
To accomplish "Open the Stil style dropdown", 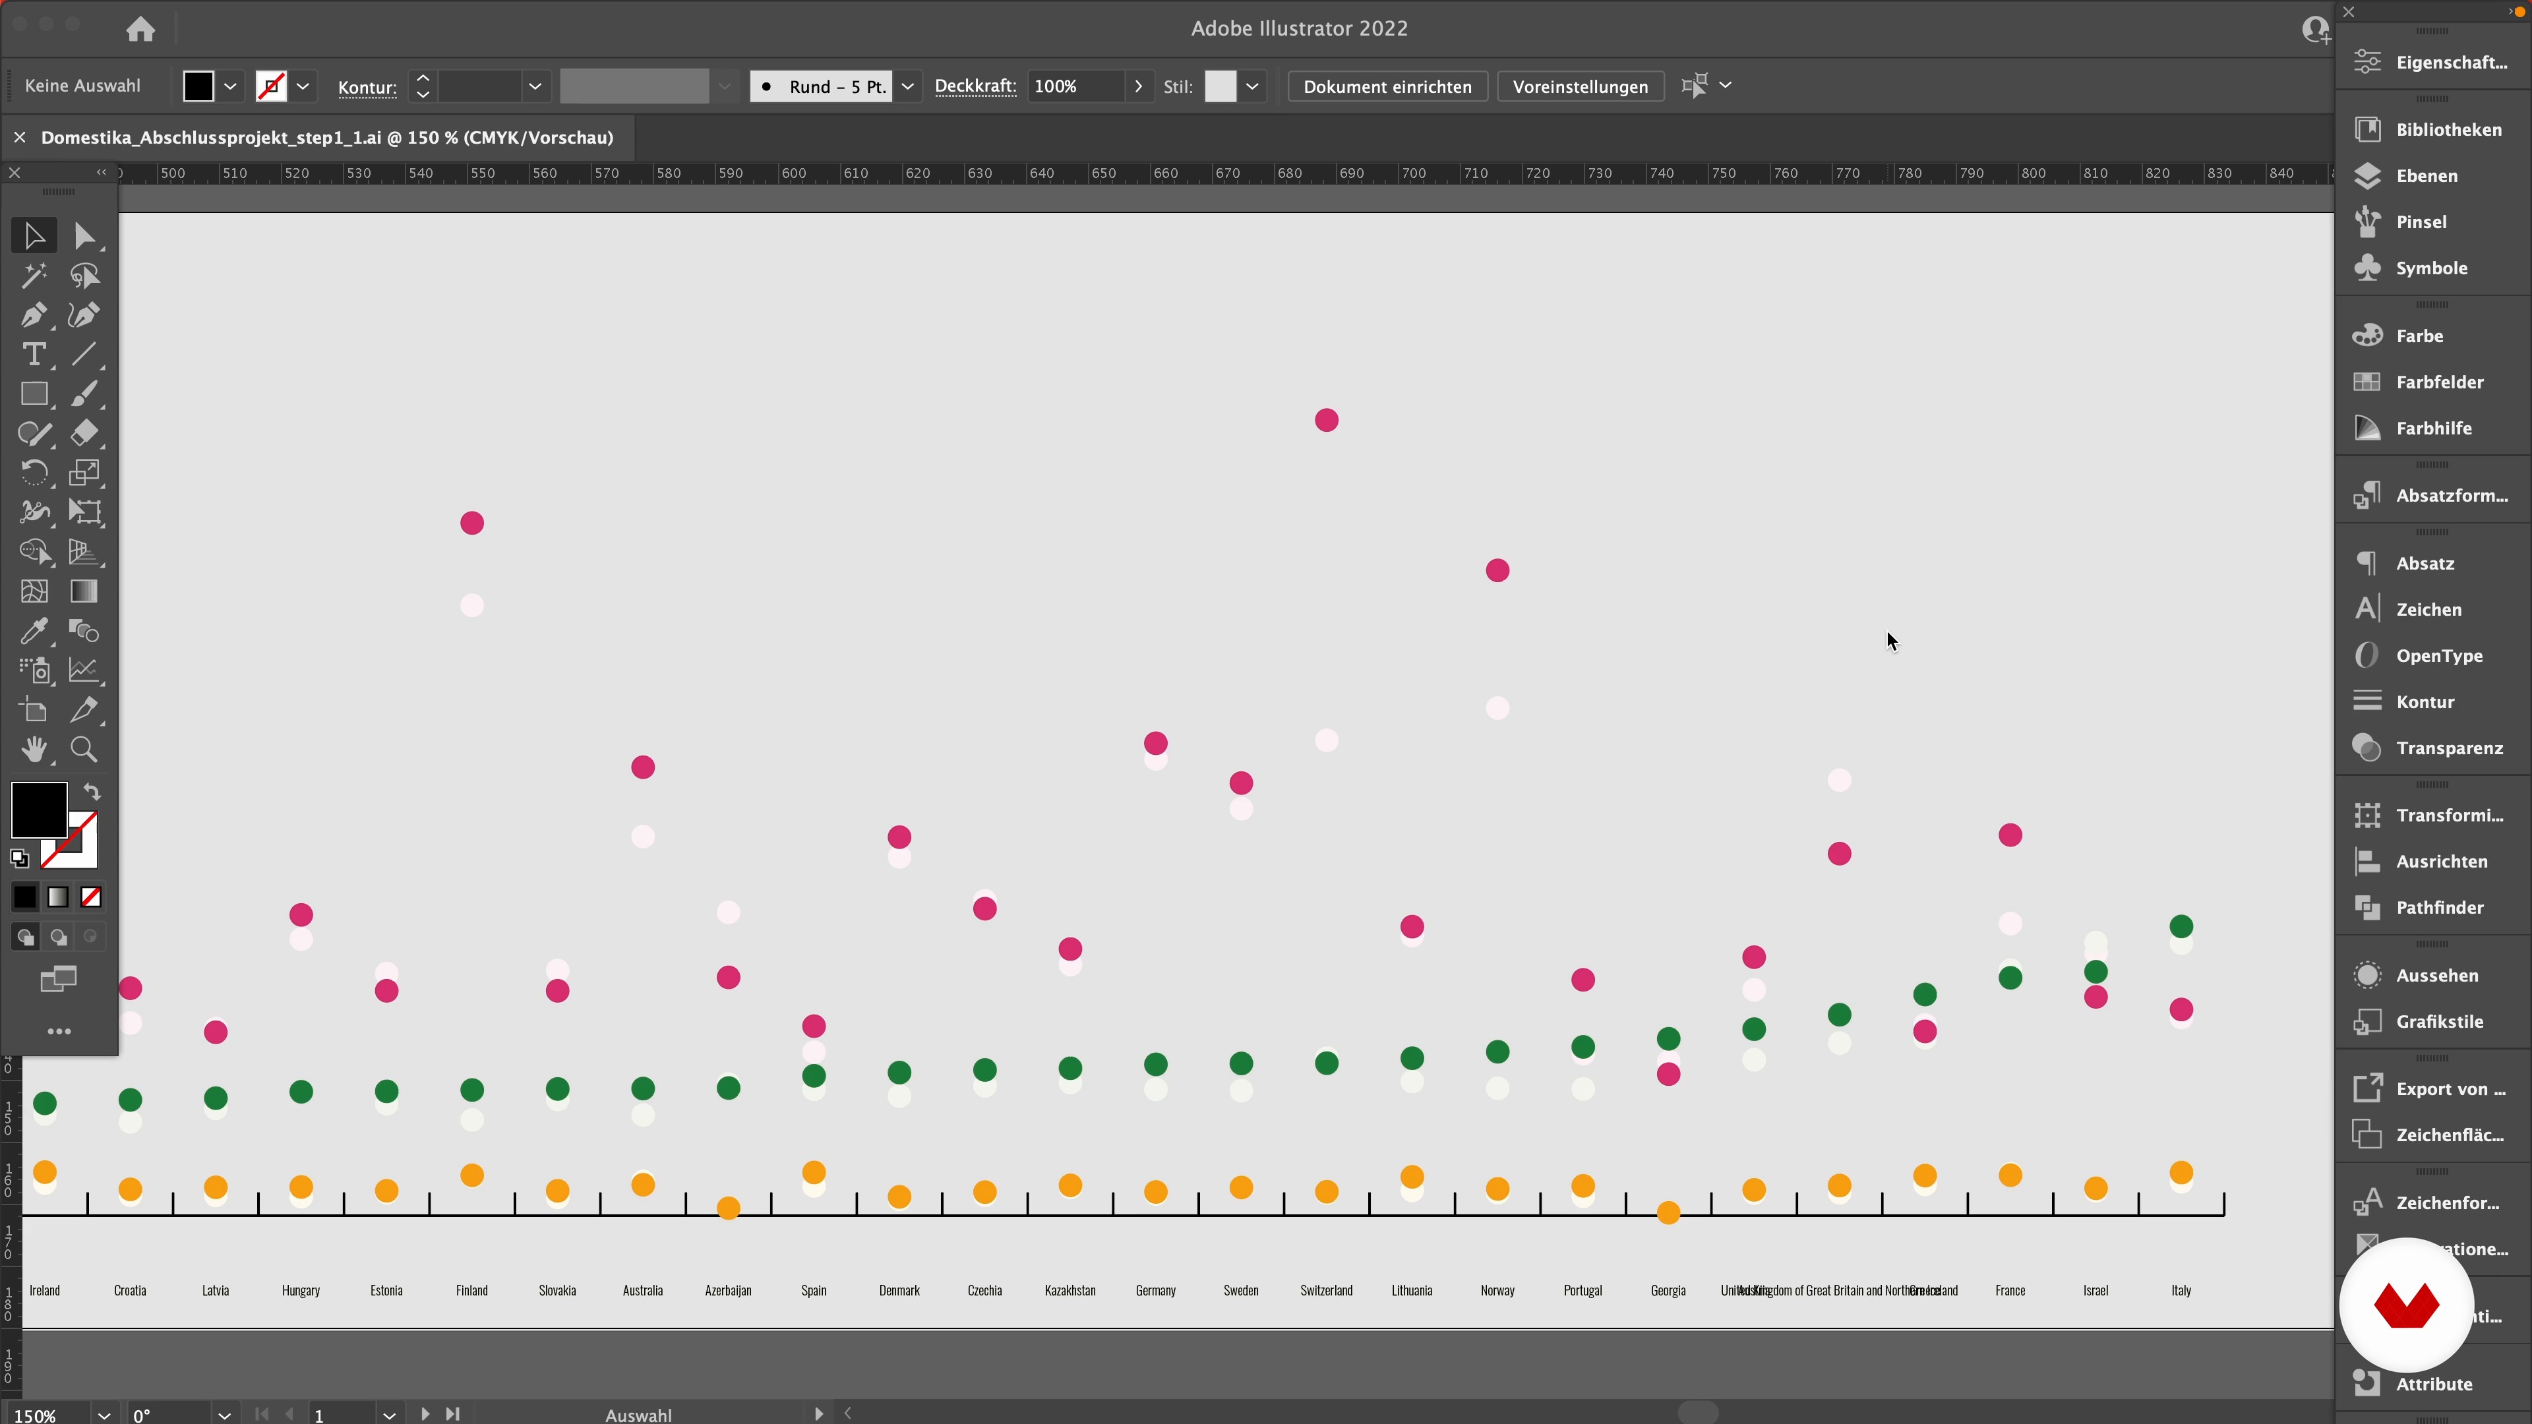I will click(x=1252, y=86).
